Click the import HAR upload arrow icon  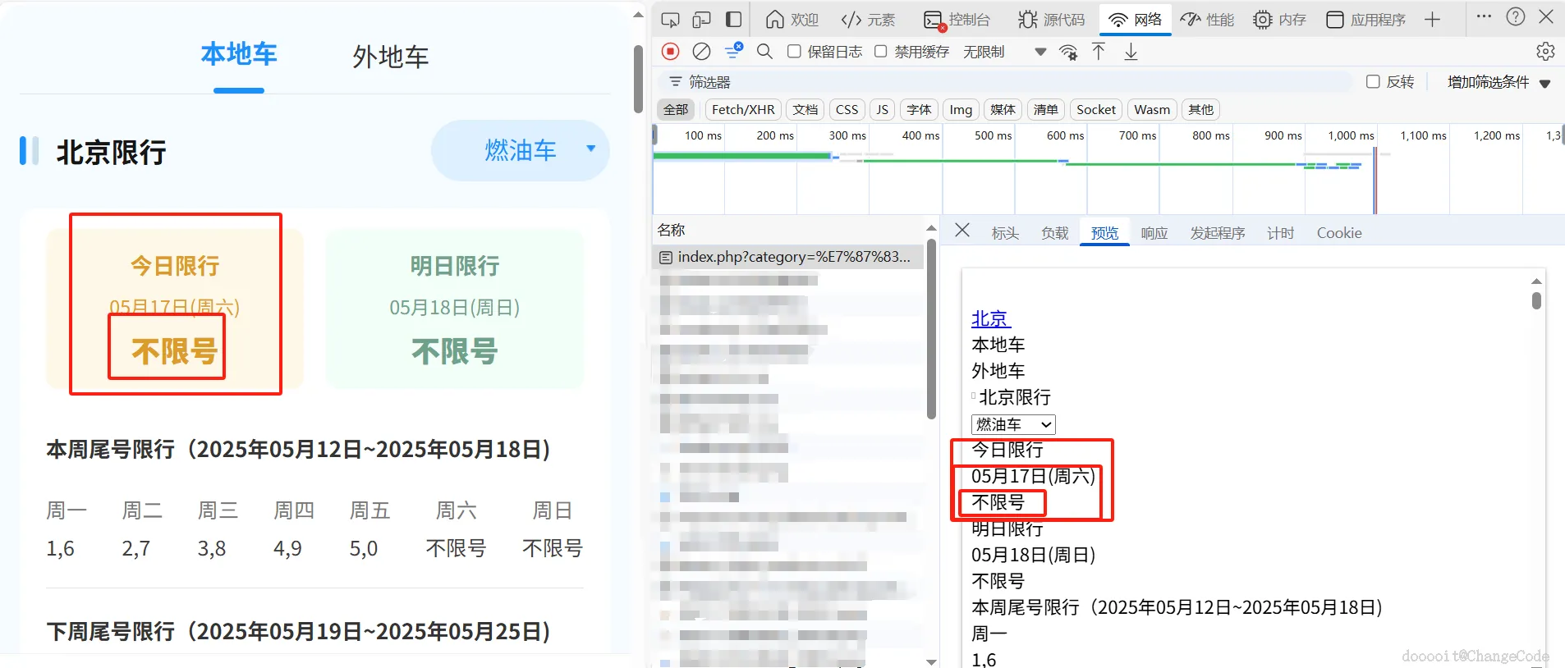coord(1099,52)
